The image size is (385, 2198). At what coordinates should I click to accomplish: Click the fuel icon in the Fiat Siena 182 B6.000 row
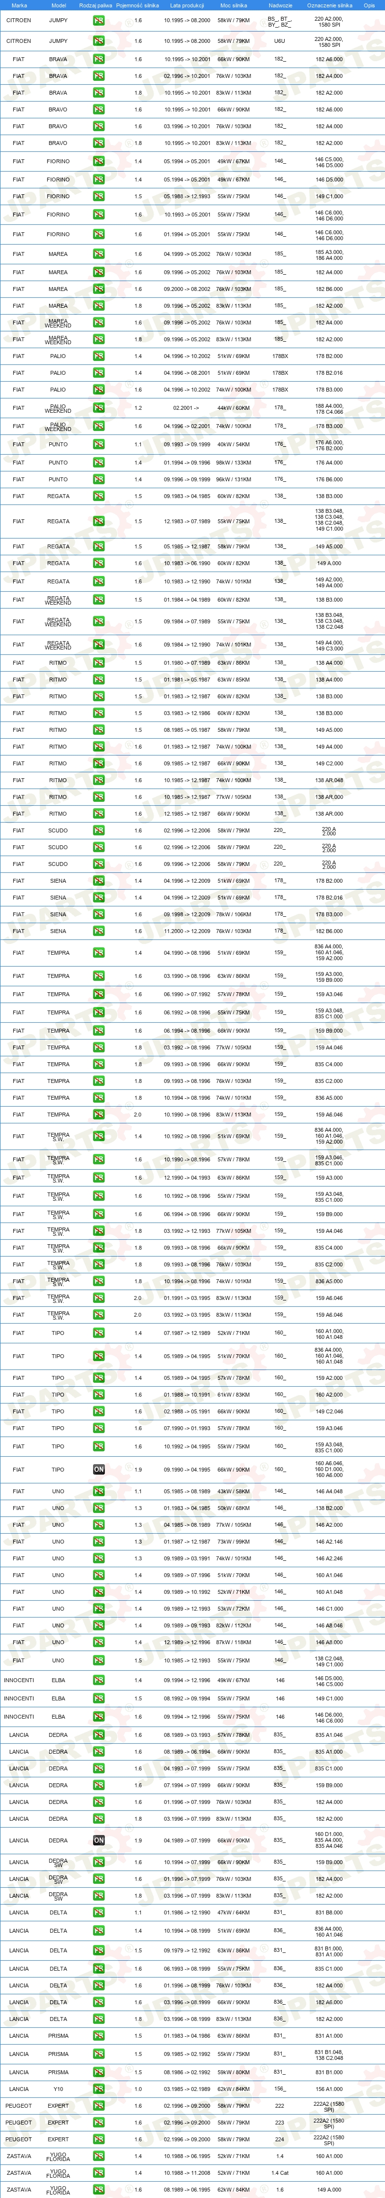coord(99,931)
